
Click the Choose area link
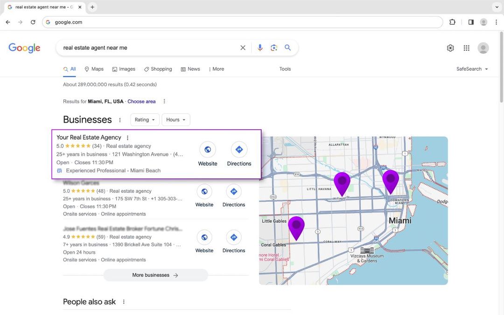point(141,102)
